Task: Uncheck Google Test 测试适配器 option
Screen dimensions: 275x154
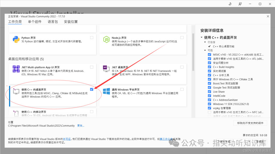Action: (x=209, y=87)
